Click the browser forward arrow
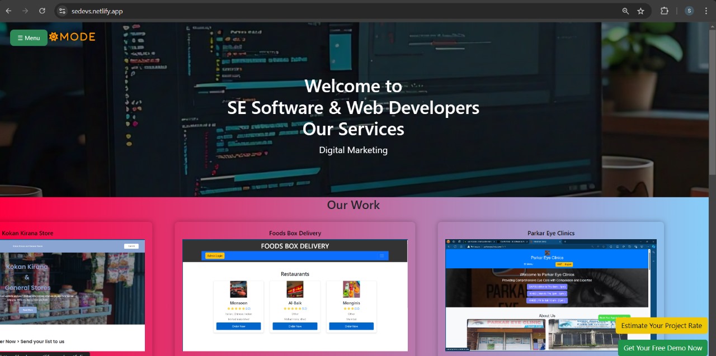 [25, 11]
